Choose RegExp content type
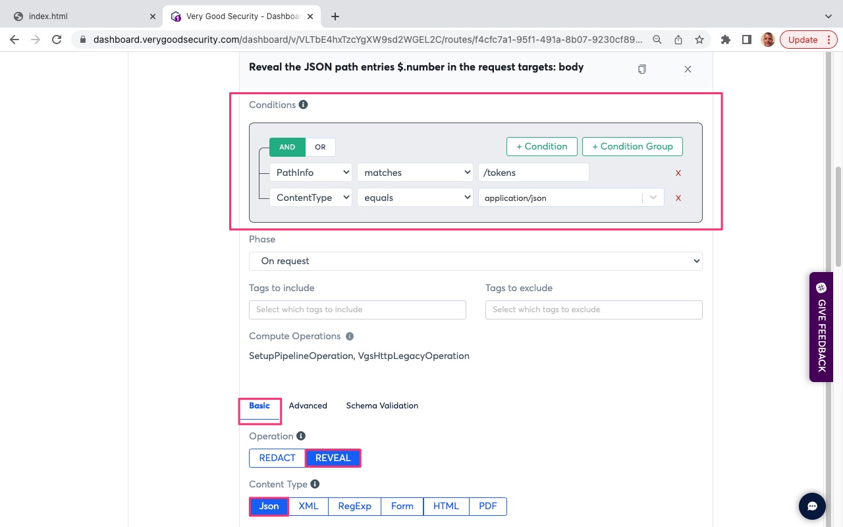 point(355,506)
